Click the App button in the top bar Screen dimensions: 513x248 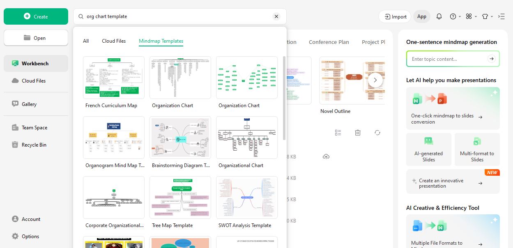click(422, 16)
